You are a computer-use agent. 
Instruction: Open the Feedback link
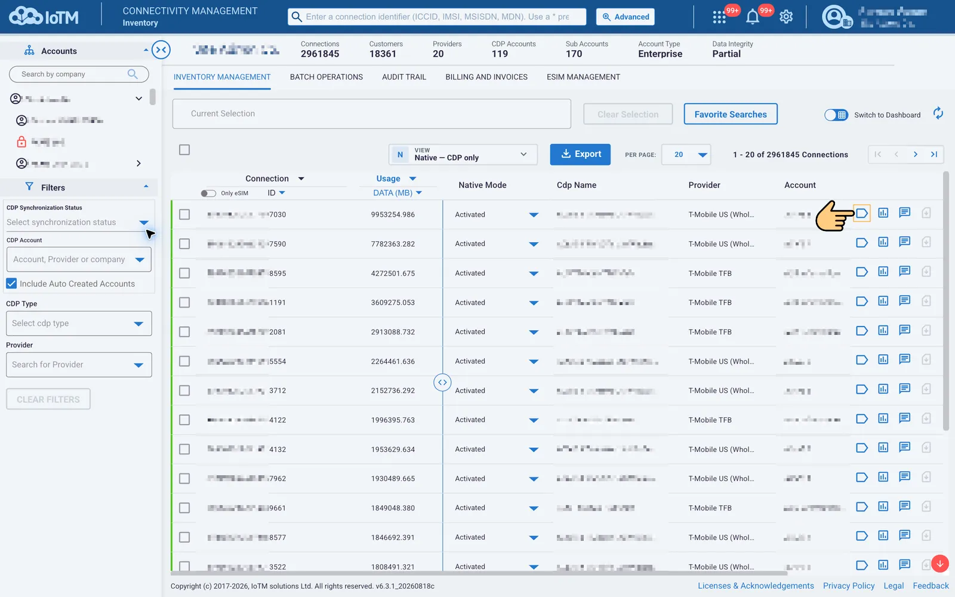(931, 586)
